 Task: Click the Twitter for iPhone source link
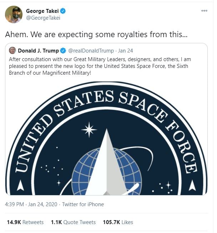click(83, 204)
